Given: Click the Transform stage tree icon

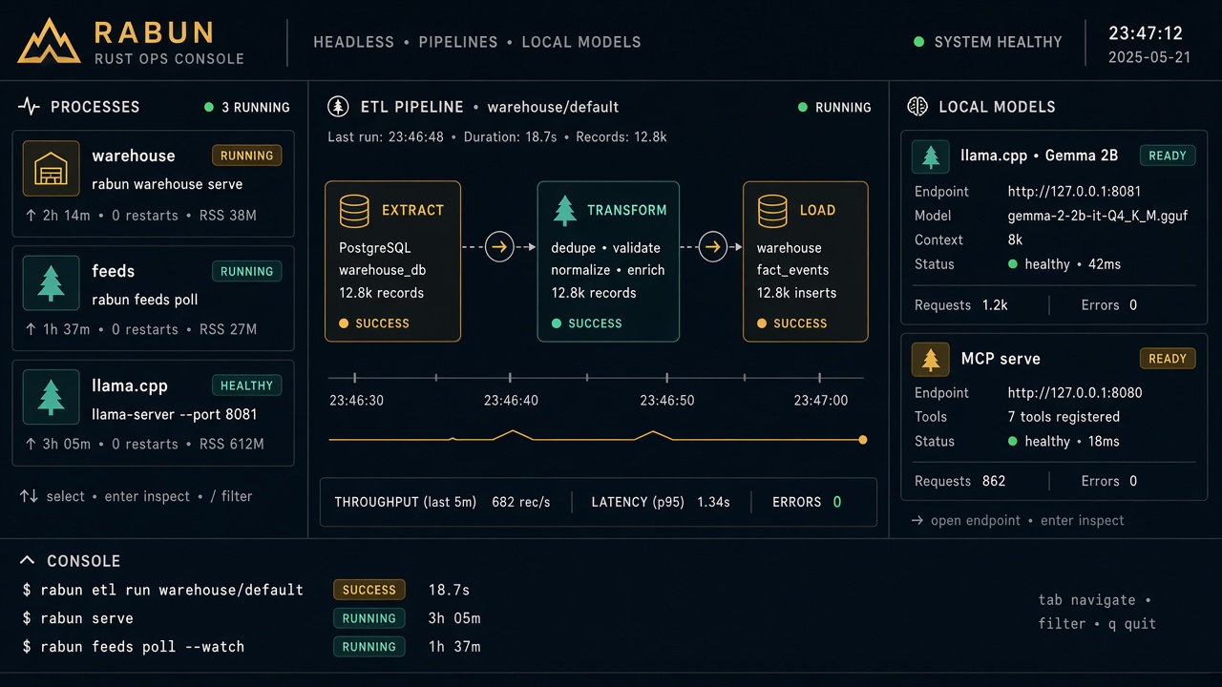Looking at the screenshot, I should (565, 210).
